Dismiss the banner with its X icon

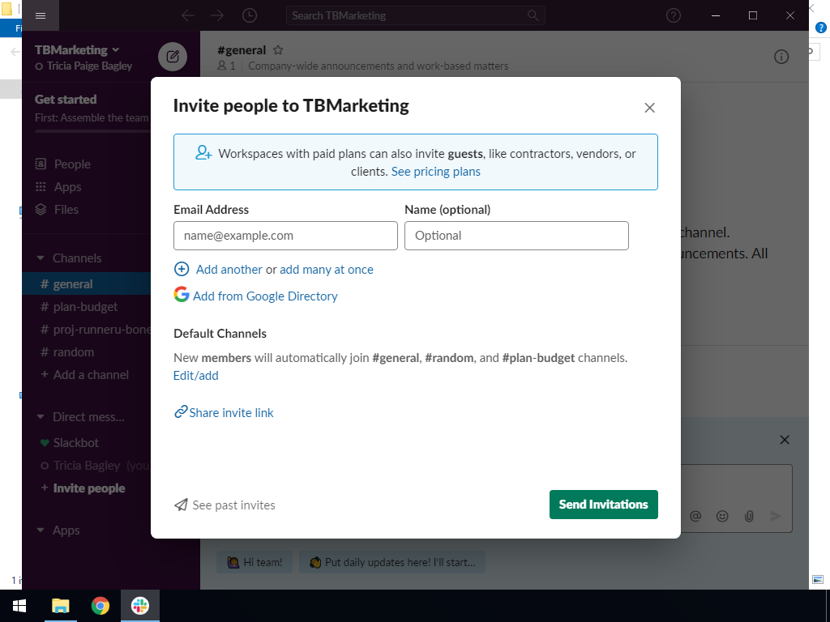(785, 440)
